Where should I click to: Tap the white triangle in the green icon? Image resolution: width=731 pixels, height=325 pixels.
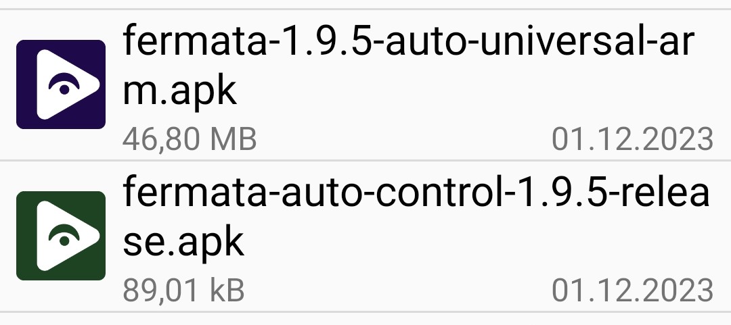pos(68,236)
